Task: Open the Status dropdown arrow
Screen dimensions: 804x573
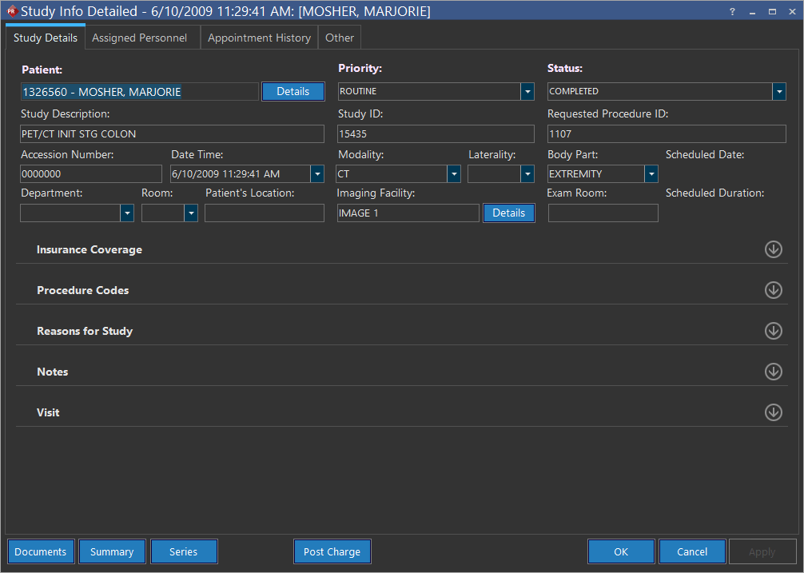Action: tap(779, 92)
